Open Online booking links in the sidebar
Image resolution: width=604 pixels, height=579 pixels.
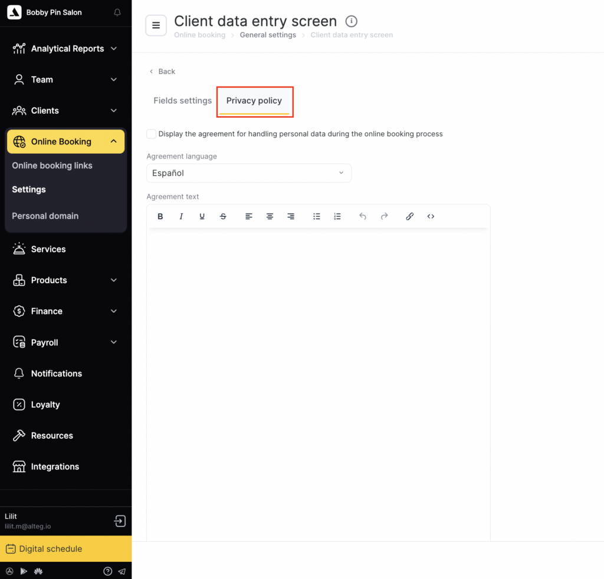point(52,166)
